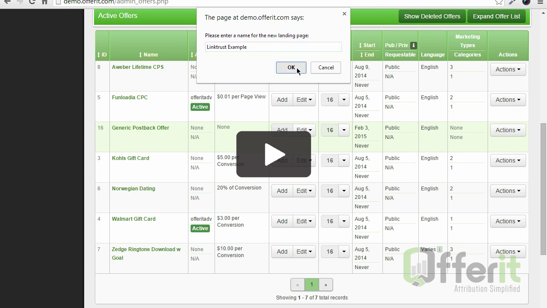Bookmark the page using the star icon
Screen dimensions: 547x308
499,2
